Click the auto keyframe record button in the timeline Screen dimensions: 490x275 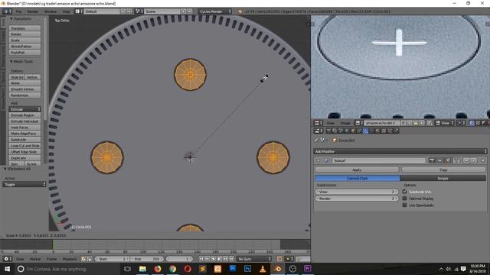point(279,259)
